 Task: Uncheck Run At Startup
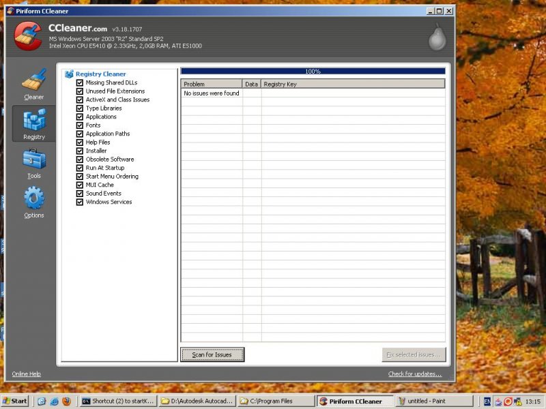(80, 168)
